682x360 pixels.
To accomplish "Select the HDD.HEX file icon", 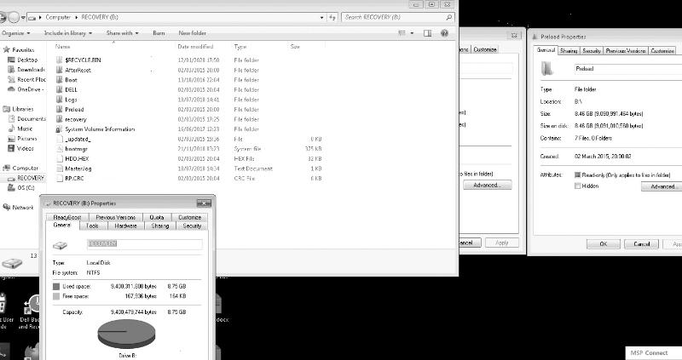I will point(60,158).
